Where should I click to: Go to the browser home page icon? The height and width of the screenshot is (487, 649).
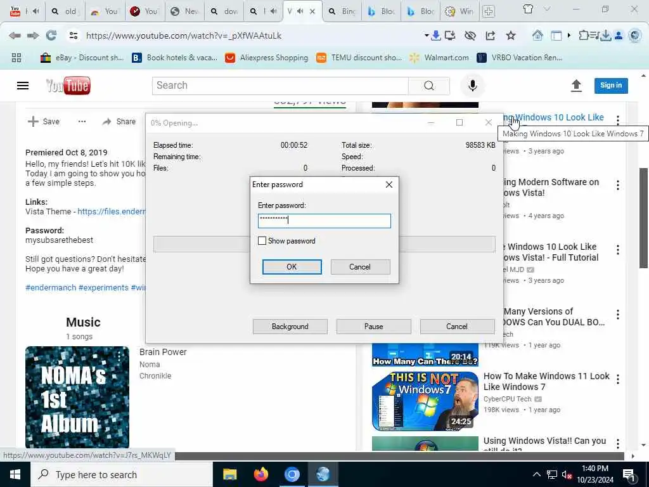537,36
